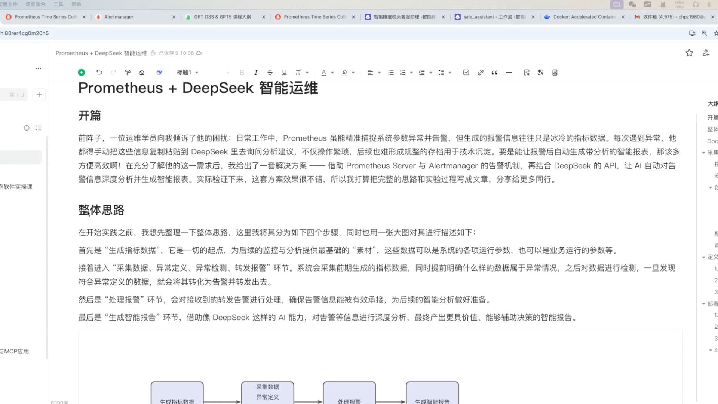Insert a horizontal divider line
This screenshot has height=404, width=718.
[509, 72]
